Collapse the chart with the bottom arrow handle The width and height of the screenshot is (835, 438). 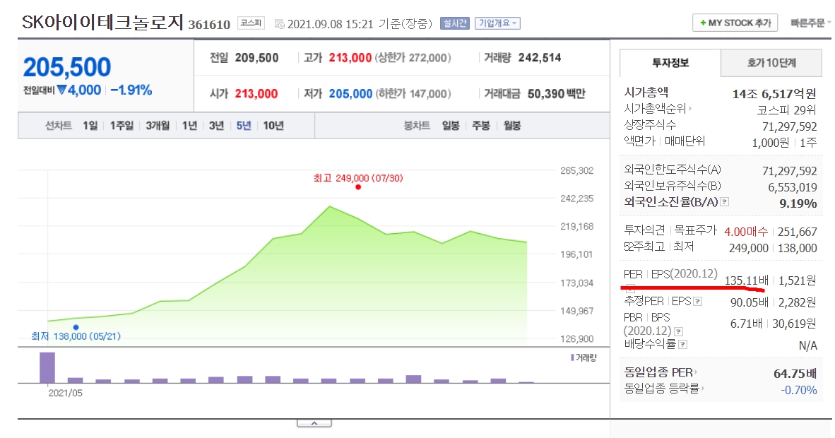314,424
